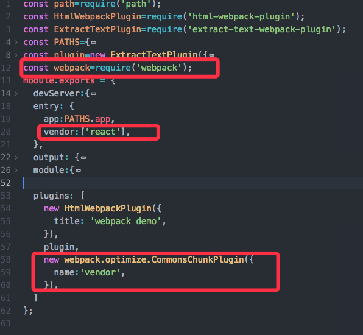Click new HtmlWebpackPlugin({ text
This screenshot has height=335, width=363.
[x=102, y=208]
